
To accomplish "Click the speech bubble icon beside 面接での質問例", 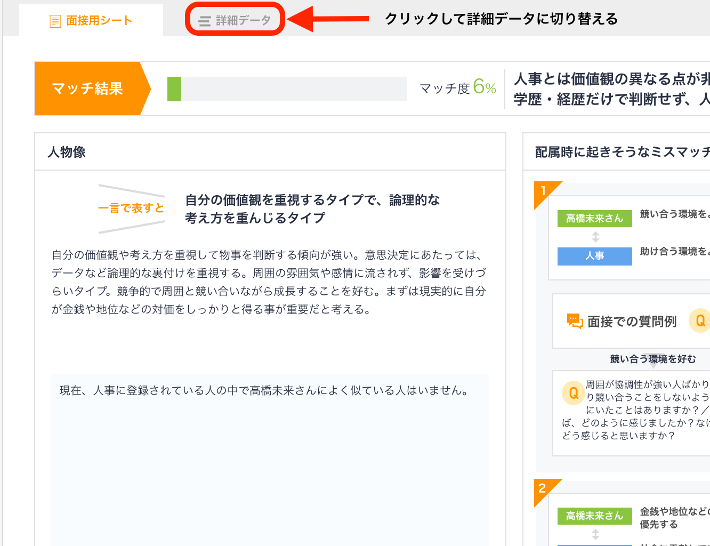I will 575,321.
